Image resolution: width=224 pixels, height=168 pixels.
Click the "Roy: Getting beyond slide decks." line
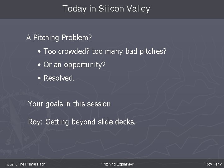82,122
